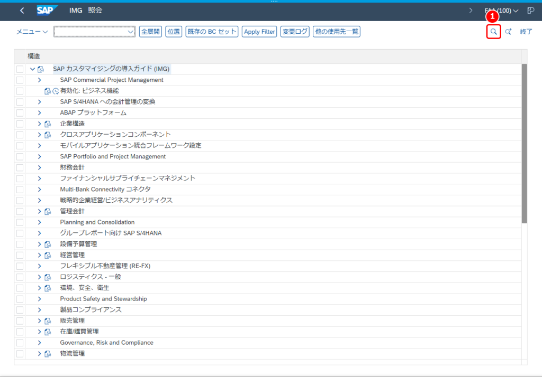The image size is (542, 377).
Task: Check the box for Planning and Consolidation row
Action: (x=20, y=222)
